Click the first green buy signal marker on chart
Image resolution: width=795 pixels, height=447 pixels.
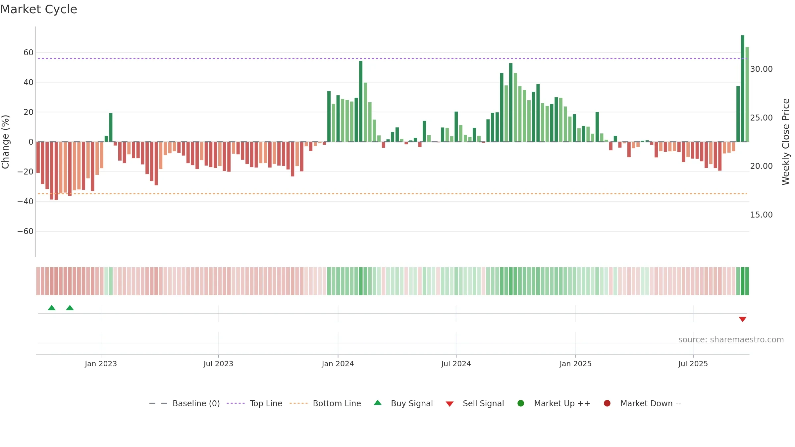point(52,308)
